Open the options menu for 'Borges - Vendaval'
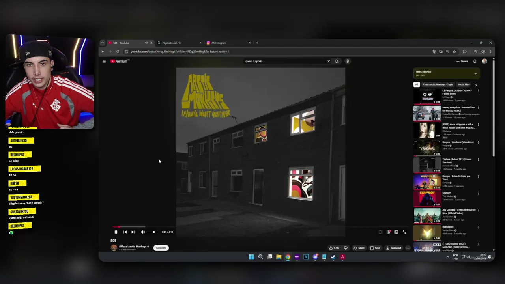505x284 pixels. pos(479,142)
